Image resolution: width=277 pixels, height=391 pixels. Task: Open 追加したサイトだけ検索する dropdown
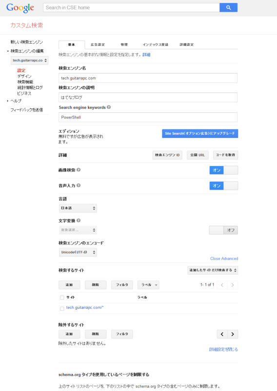click(213, 270)
